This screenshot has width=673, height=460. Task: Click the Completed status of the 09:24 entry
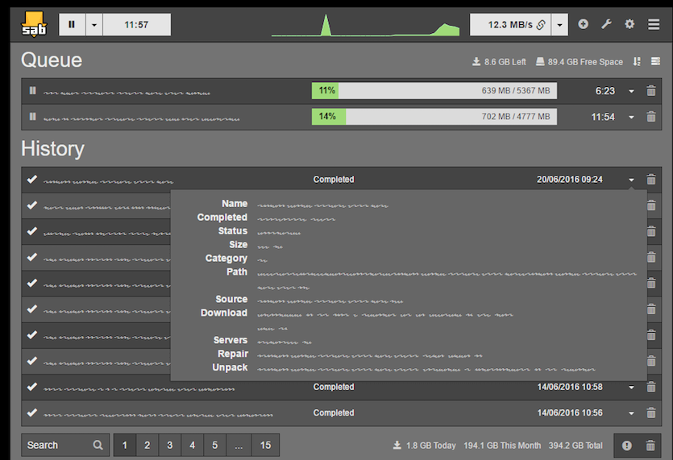[x=334, y=180]
